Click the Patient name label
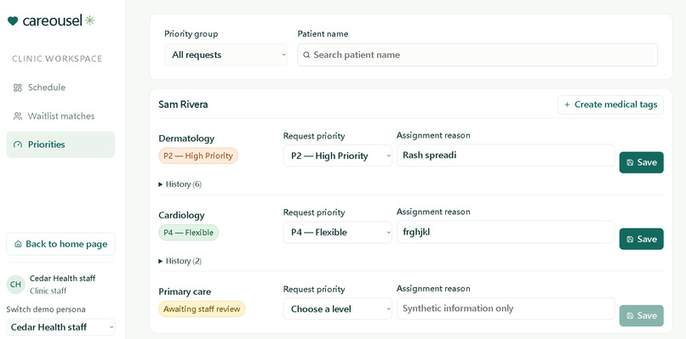 [x=323, y=34]
